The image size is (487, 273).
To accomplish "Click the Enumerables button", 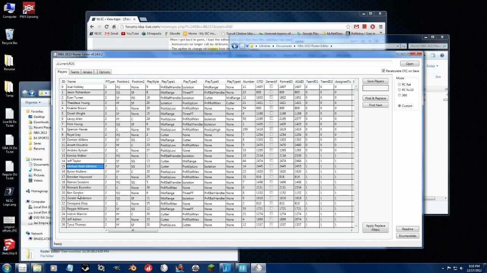I will coord(407,236).
